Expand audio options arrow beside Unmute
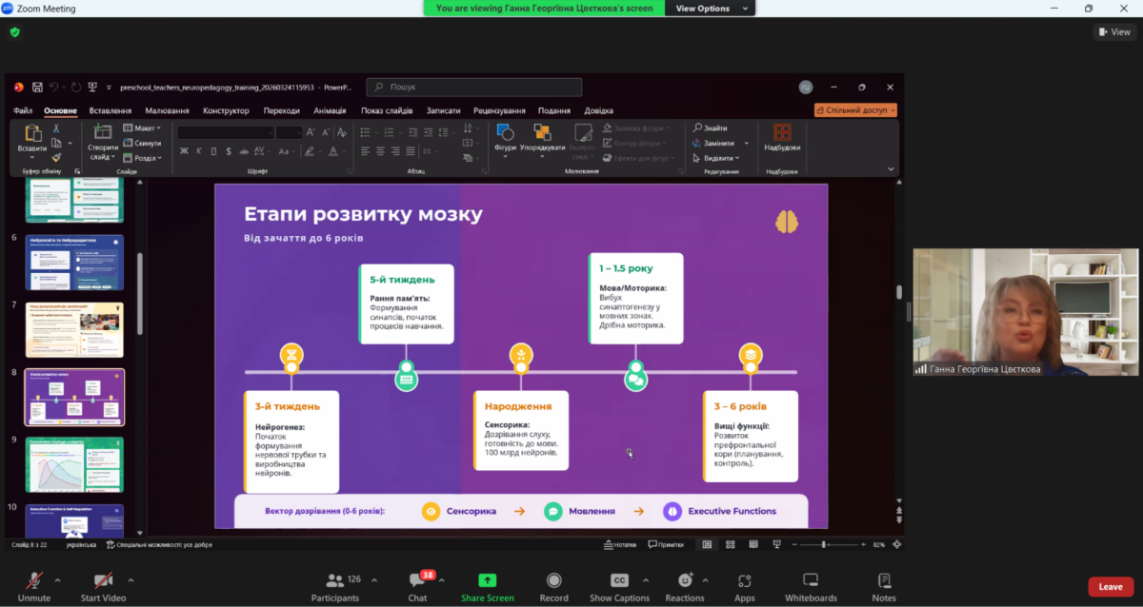 coord(58,579)
